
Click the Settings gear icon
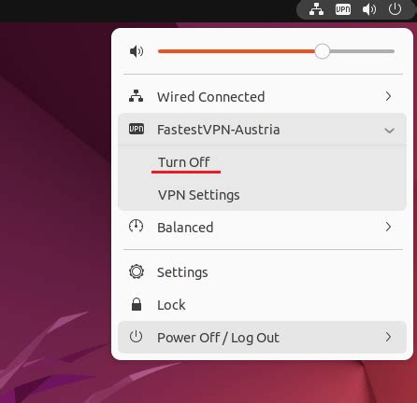(x=137, y=271)
